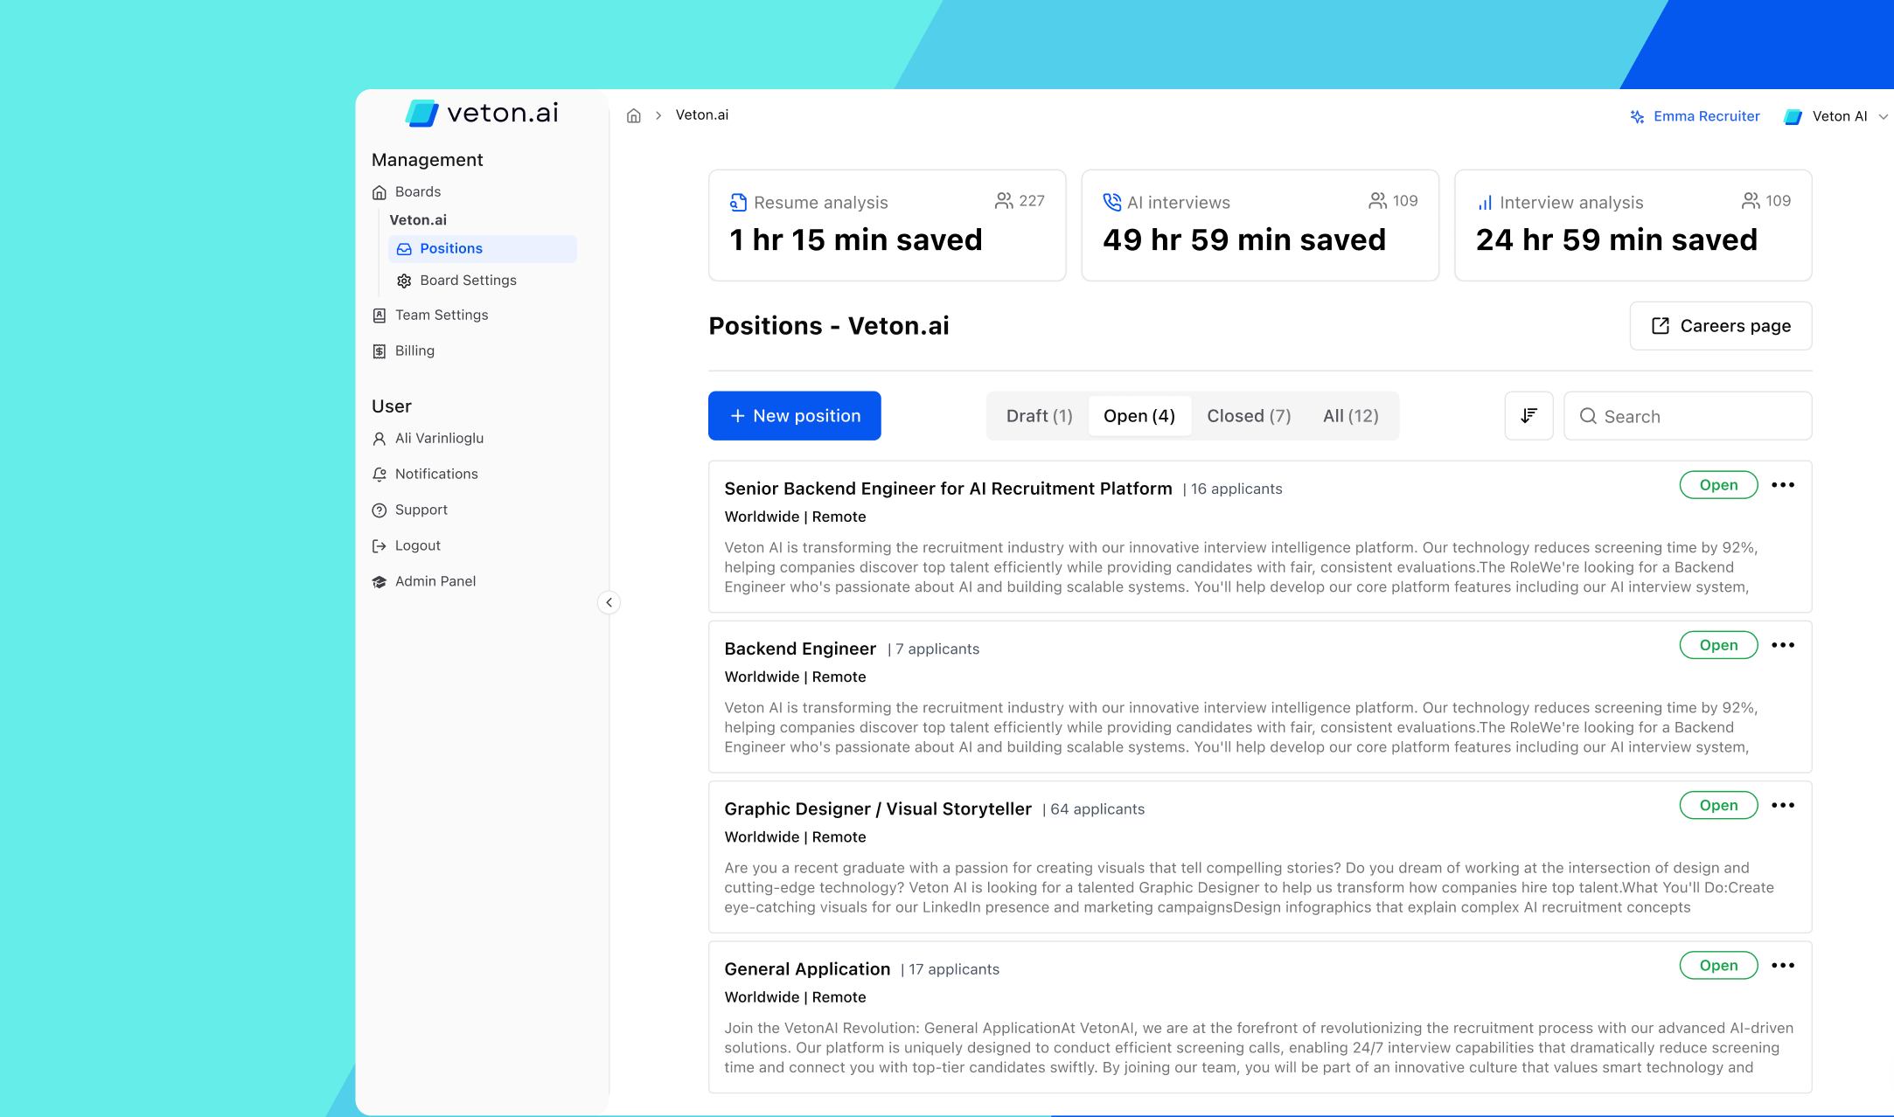This screenshot has height=1117, width=1894.
Task: Open Support help section
Action: tap(421, 510)
